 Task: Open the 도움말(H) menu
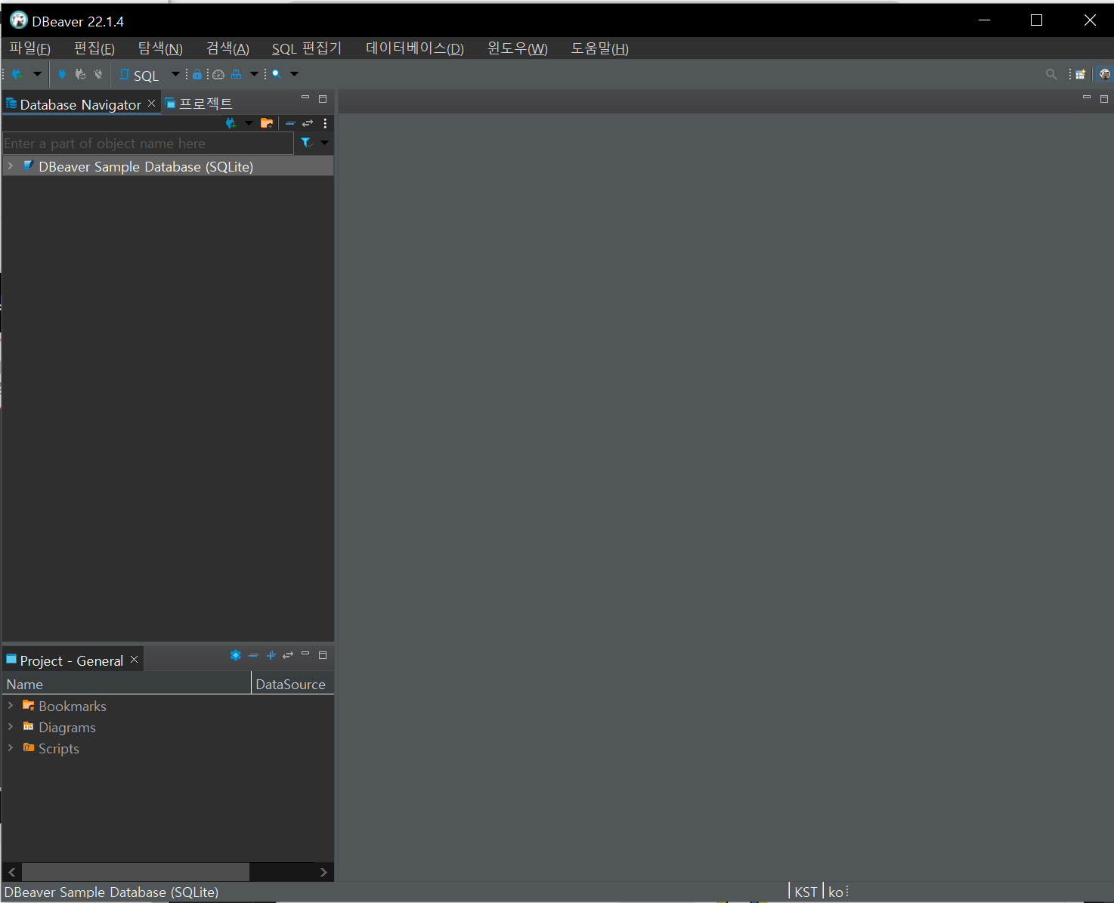coord(600,48)
